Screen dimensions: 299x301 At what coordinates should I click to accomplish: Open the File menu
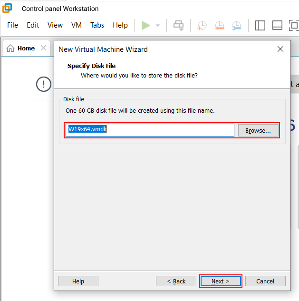pos(12,25)
